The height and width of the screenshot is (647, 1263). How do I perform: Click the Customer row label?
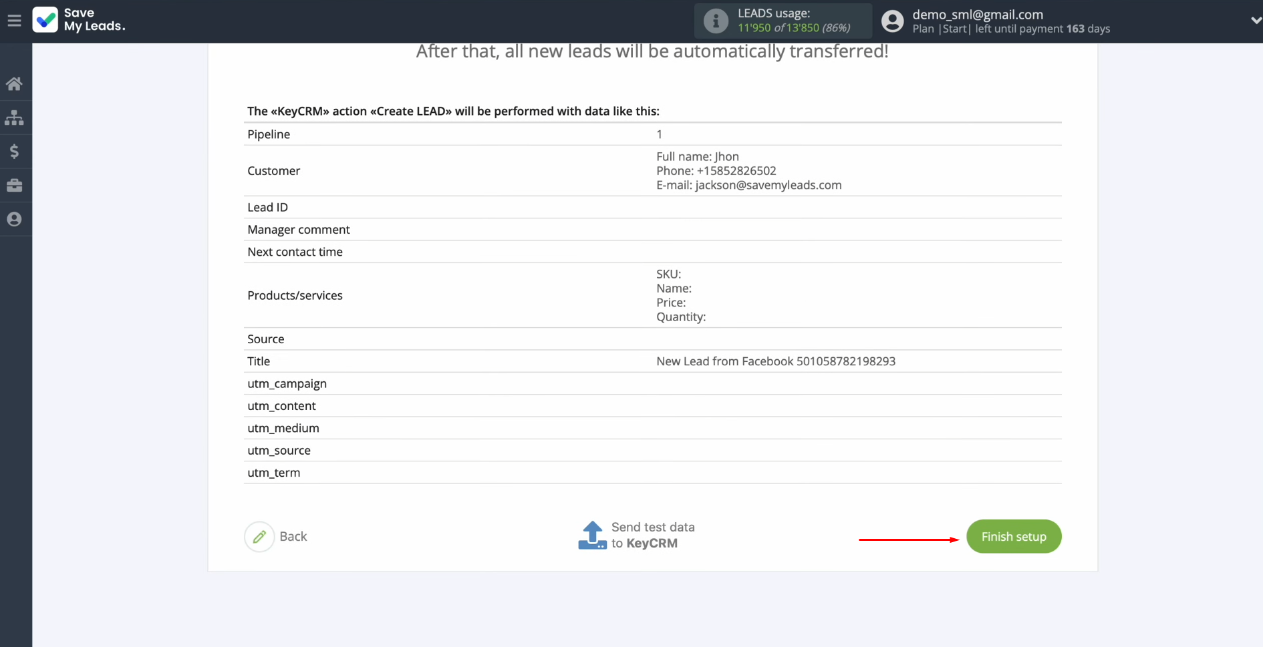[x=274, y=171]
